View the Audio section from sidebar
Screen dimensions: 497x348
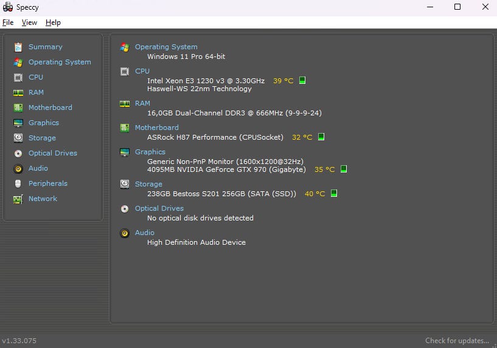coord(38,168)
